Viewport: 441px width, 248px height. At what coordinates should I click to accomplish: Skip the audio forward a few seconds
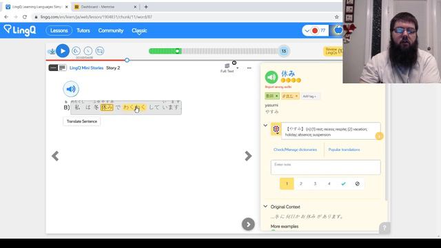tap(88, 51)
